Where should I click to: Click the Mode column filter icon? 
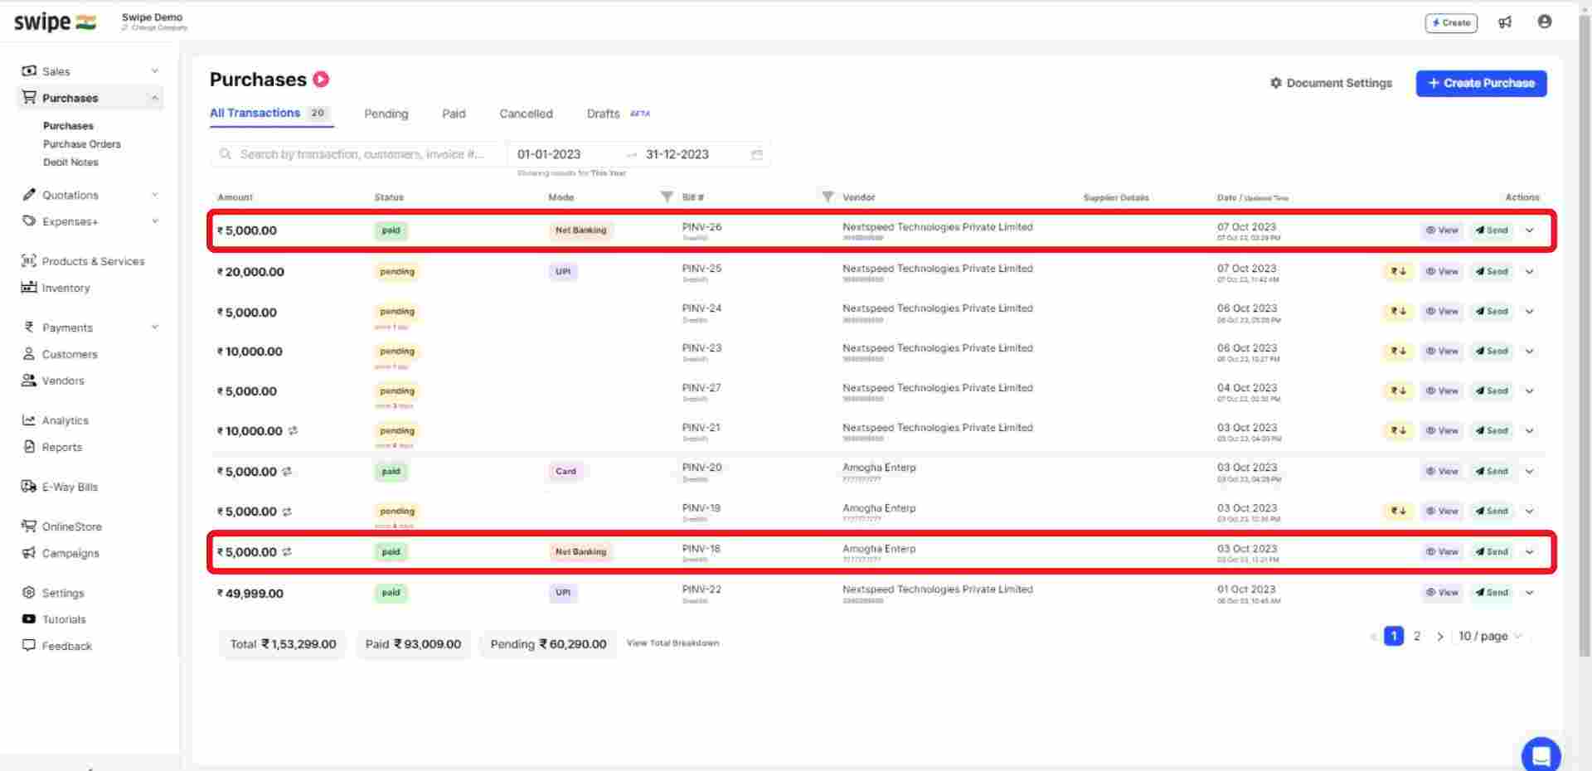(667, 196)
